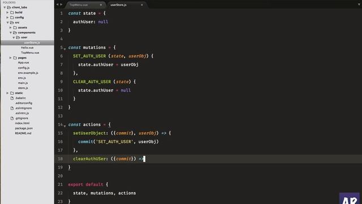362x204 pixels.
Task: Select userStore.js in the sidebar
Action: [27, 42]
